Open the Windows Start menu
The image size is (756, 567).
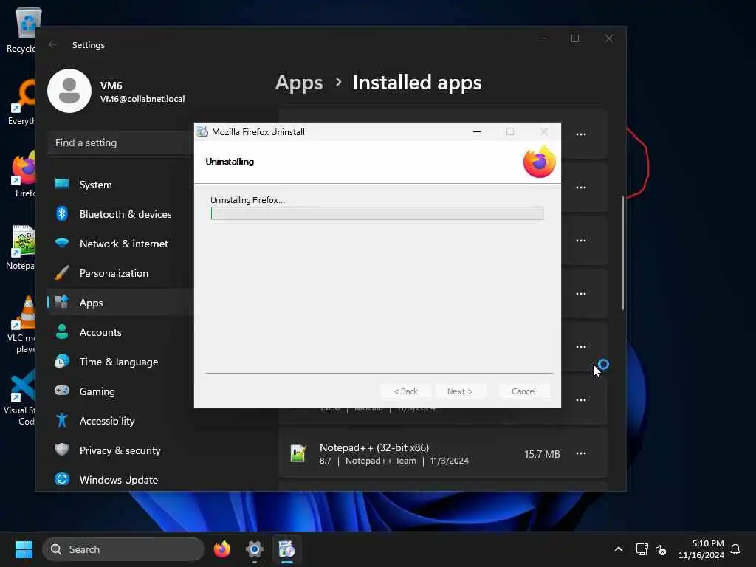point(24,549)
